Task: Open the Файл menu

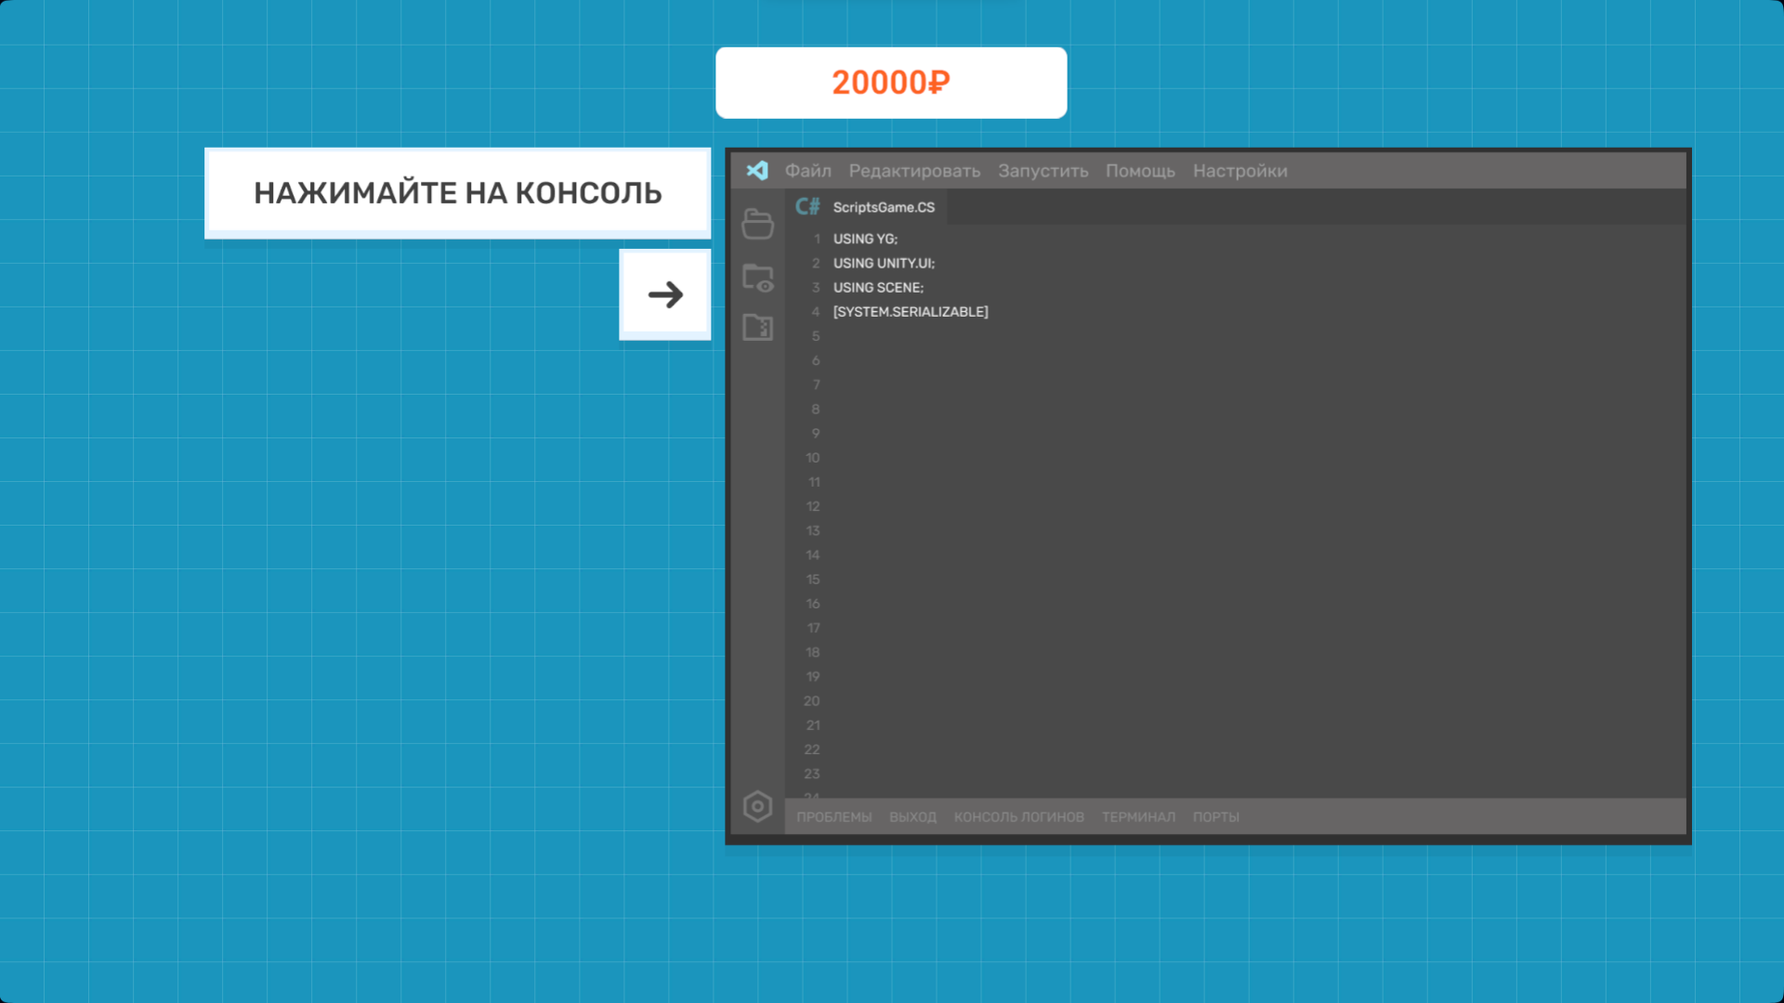Action: coord(807,170)
